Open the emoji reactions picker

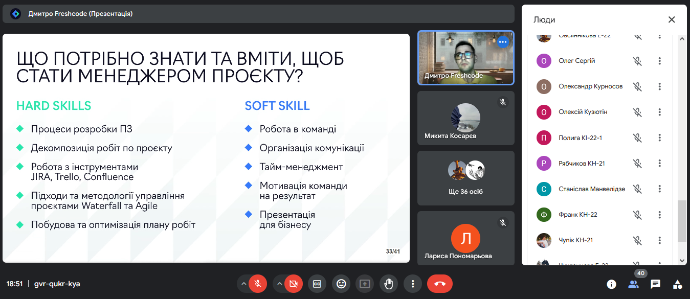coord(341,284)
